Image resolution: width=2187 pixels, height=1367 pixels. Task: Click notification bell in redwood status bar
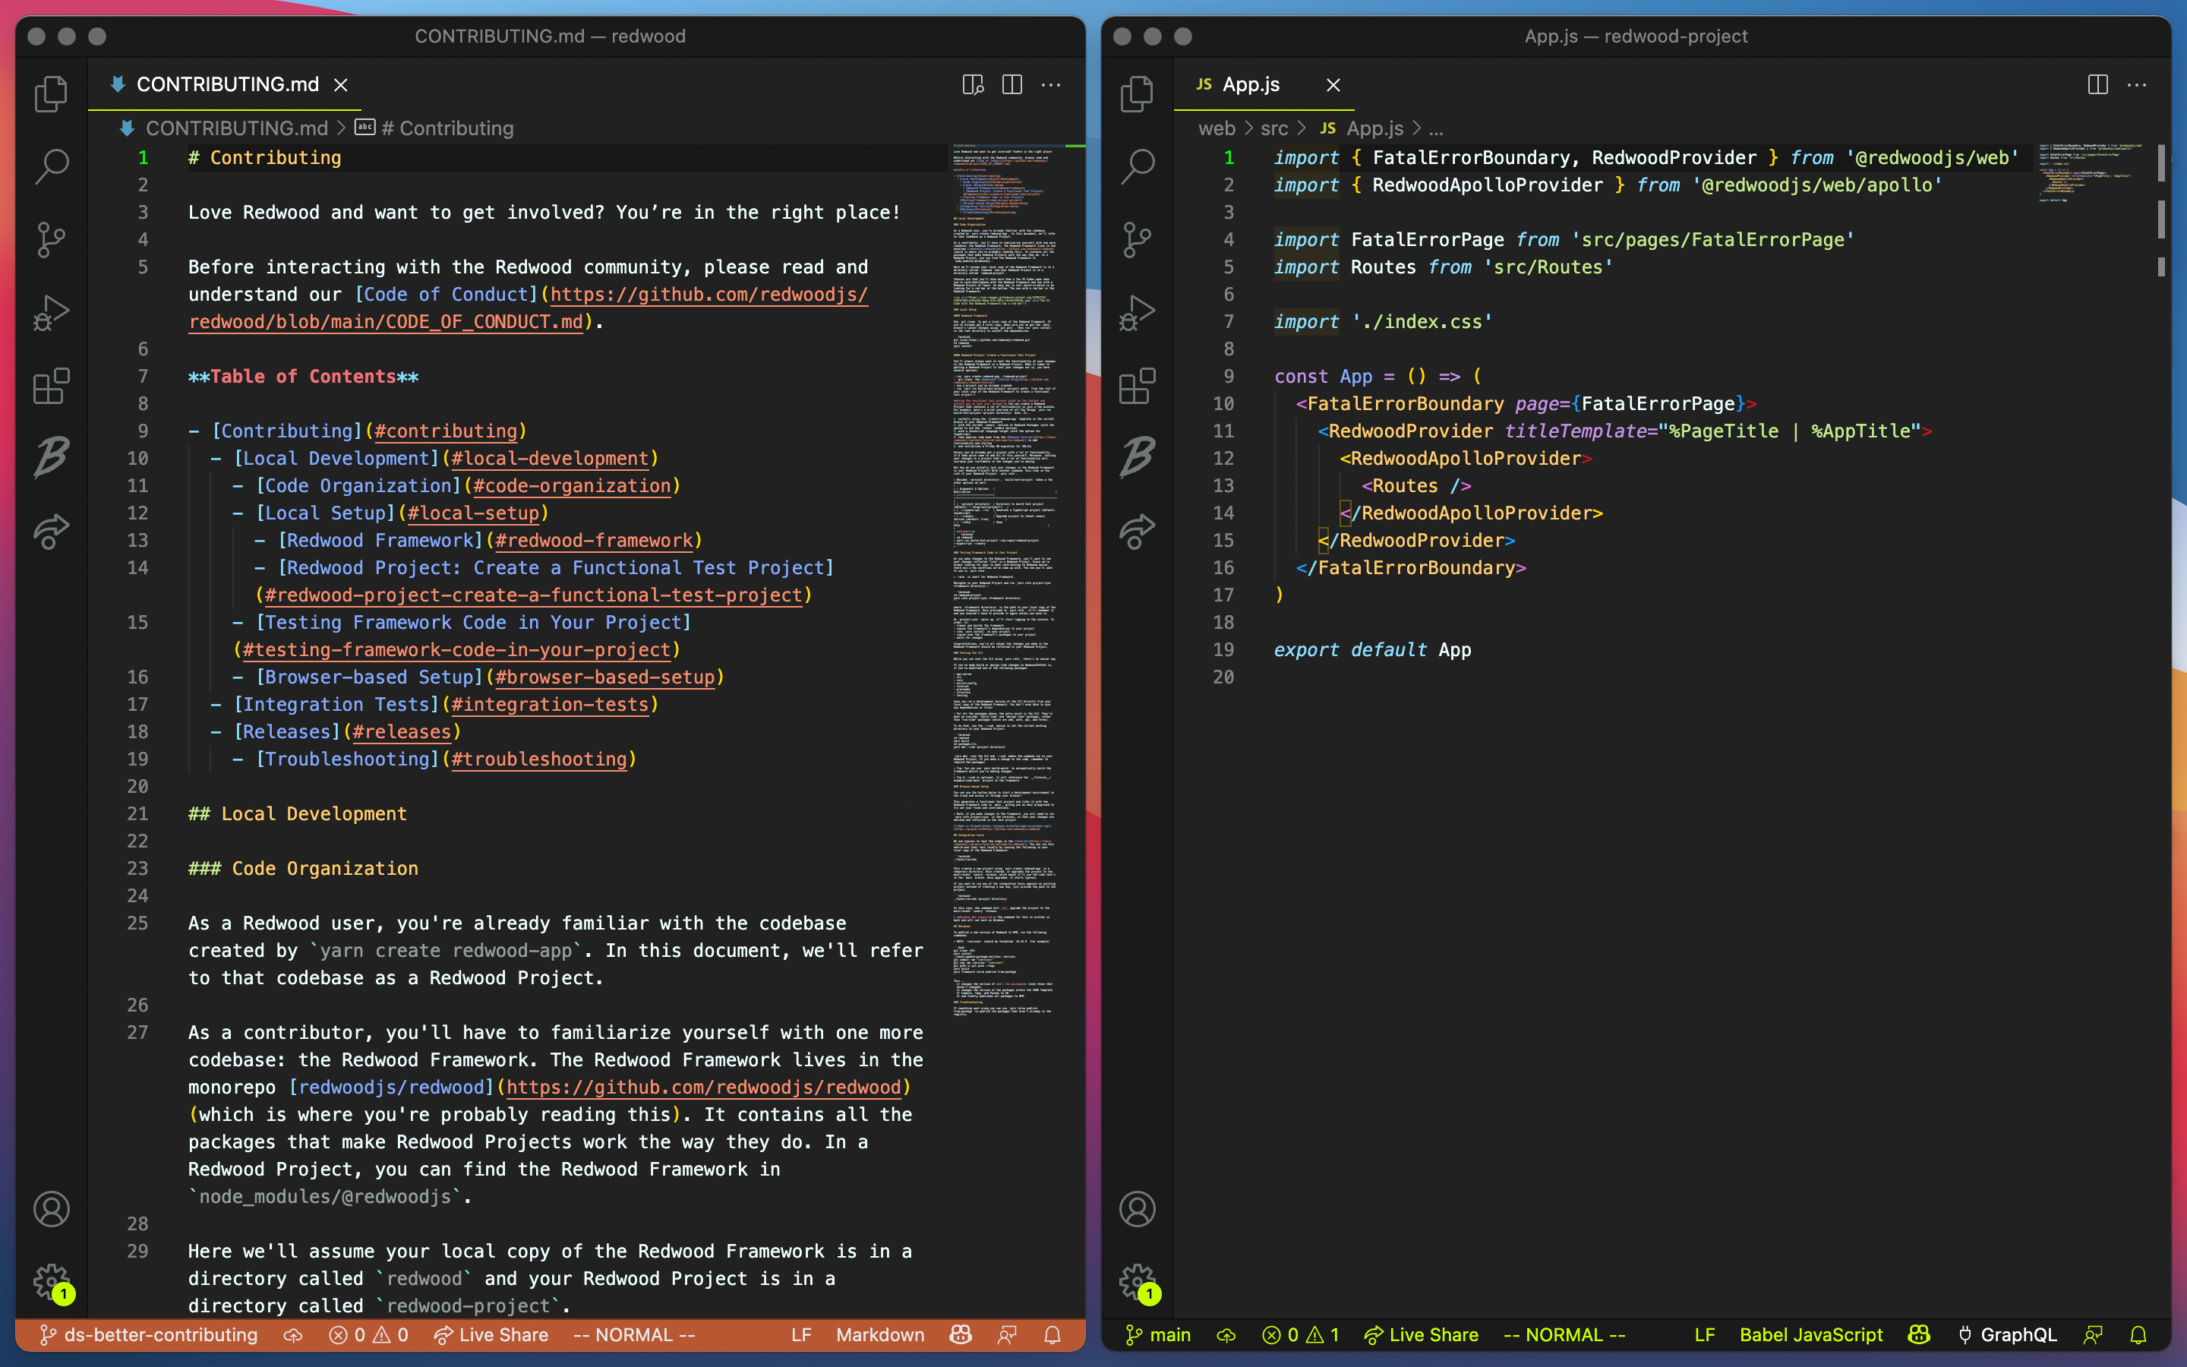click(1052, 1335)
